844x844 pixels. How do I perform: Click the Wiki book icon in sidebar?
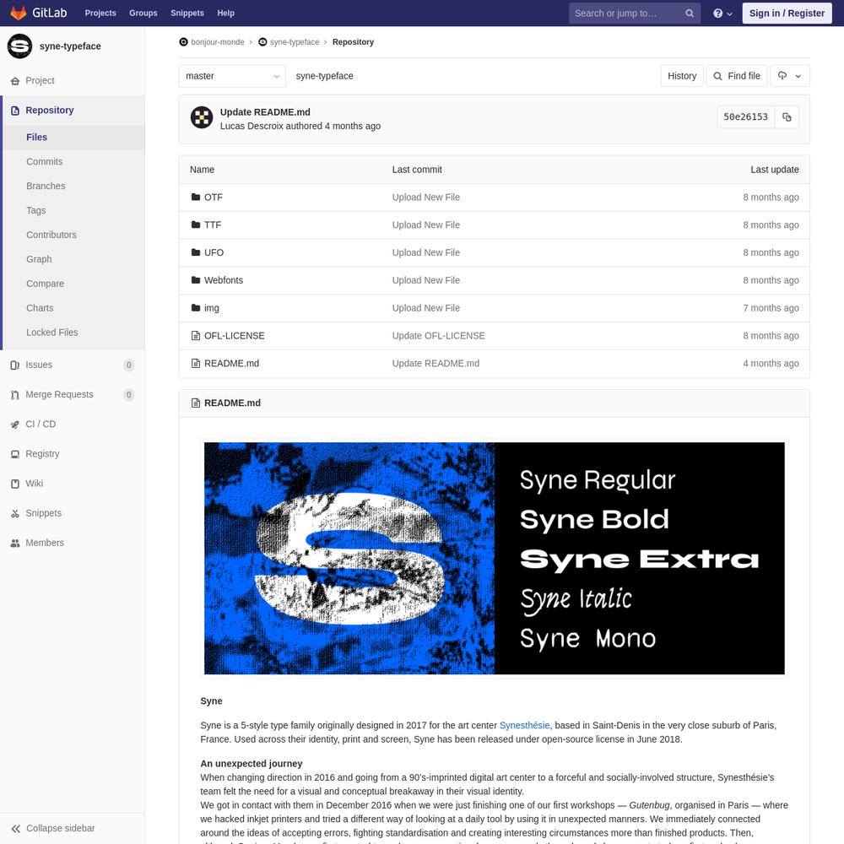pyautogui.click(x=15, y=484)
